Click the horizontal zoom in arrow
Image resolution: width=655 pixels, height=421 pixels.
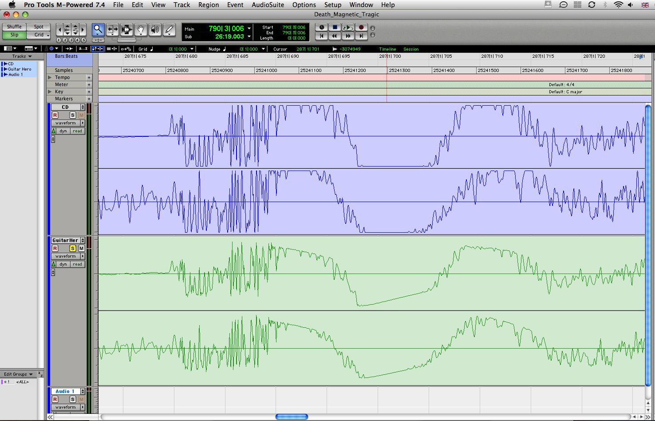coord(83,30)
